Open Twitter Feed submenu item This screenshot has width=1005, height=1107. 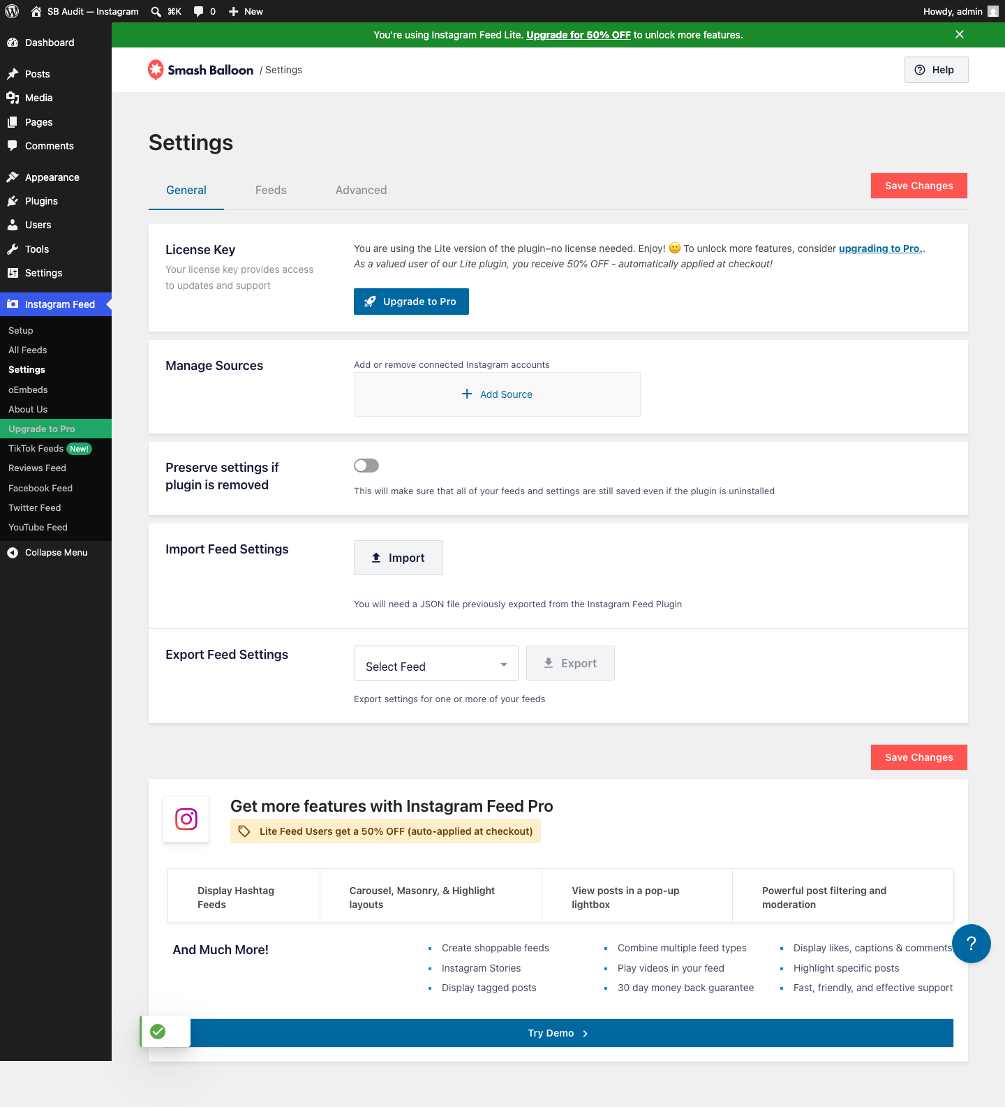(x=35, y=508)
